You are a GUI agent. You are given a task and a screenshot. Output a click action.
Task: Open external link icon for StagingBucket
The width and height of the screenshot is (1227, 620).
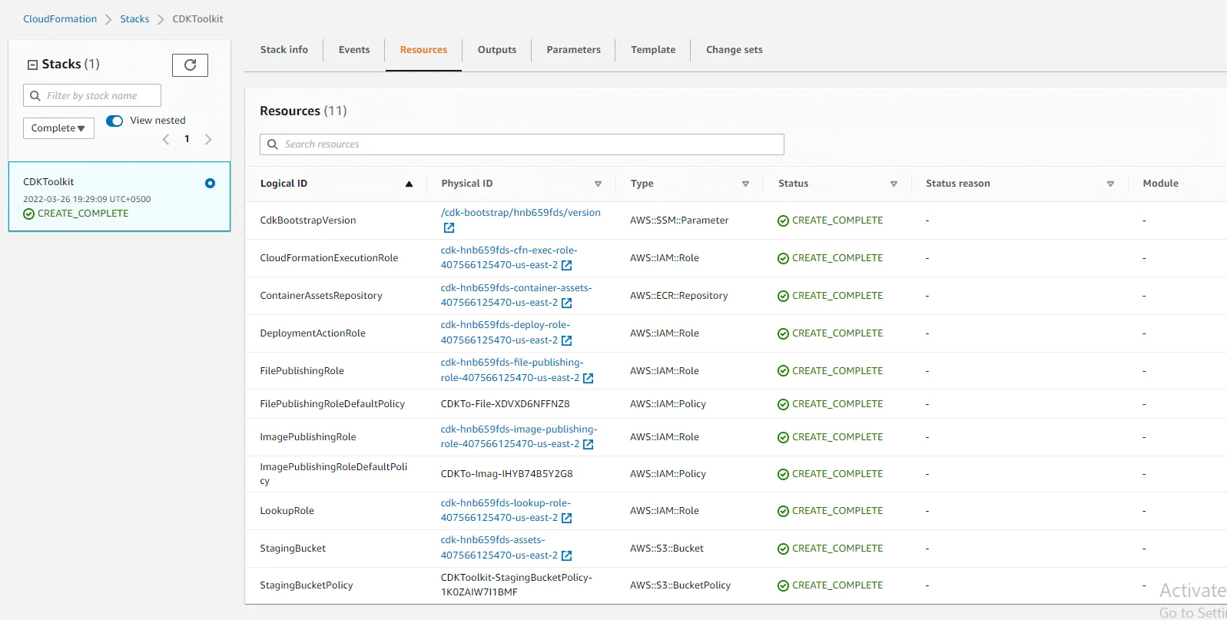click(x=566, y=555)
